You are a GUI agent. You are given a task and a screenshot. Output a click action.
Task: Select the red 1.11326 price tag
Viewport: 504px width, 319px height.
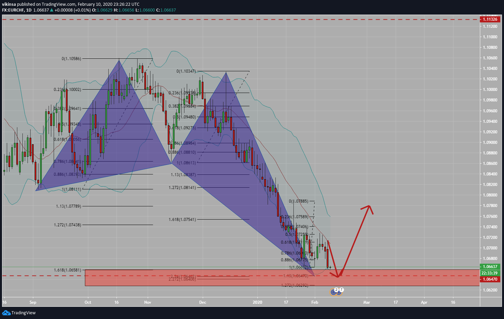tap(490, 19)
